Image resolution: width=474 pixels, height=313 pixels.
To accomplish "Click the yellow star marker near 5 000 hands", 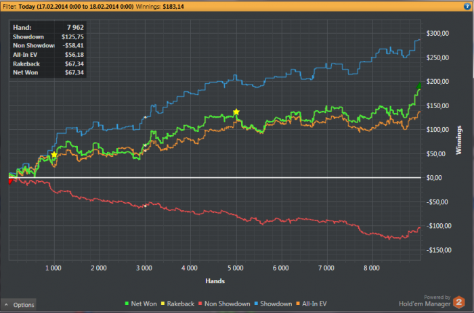I will 236,112.
